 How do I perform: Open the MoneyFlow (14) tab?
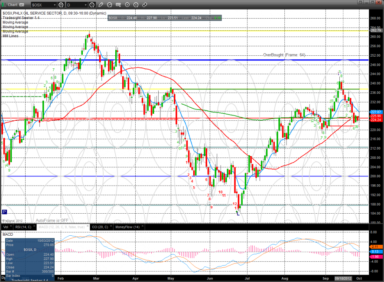click(x=127, y=227)
